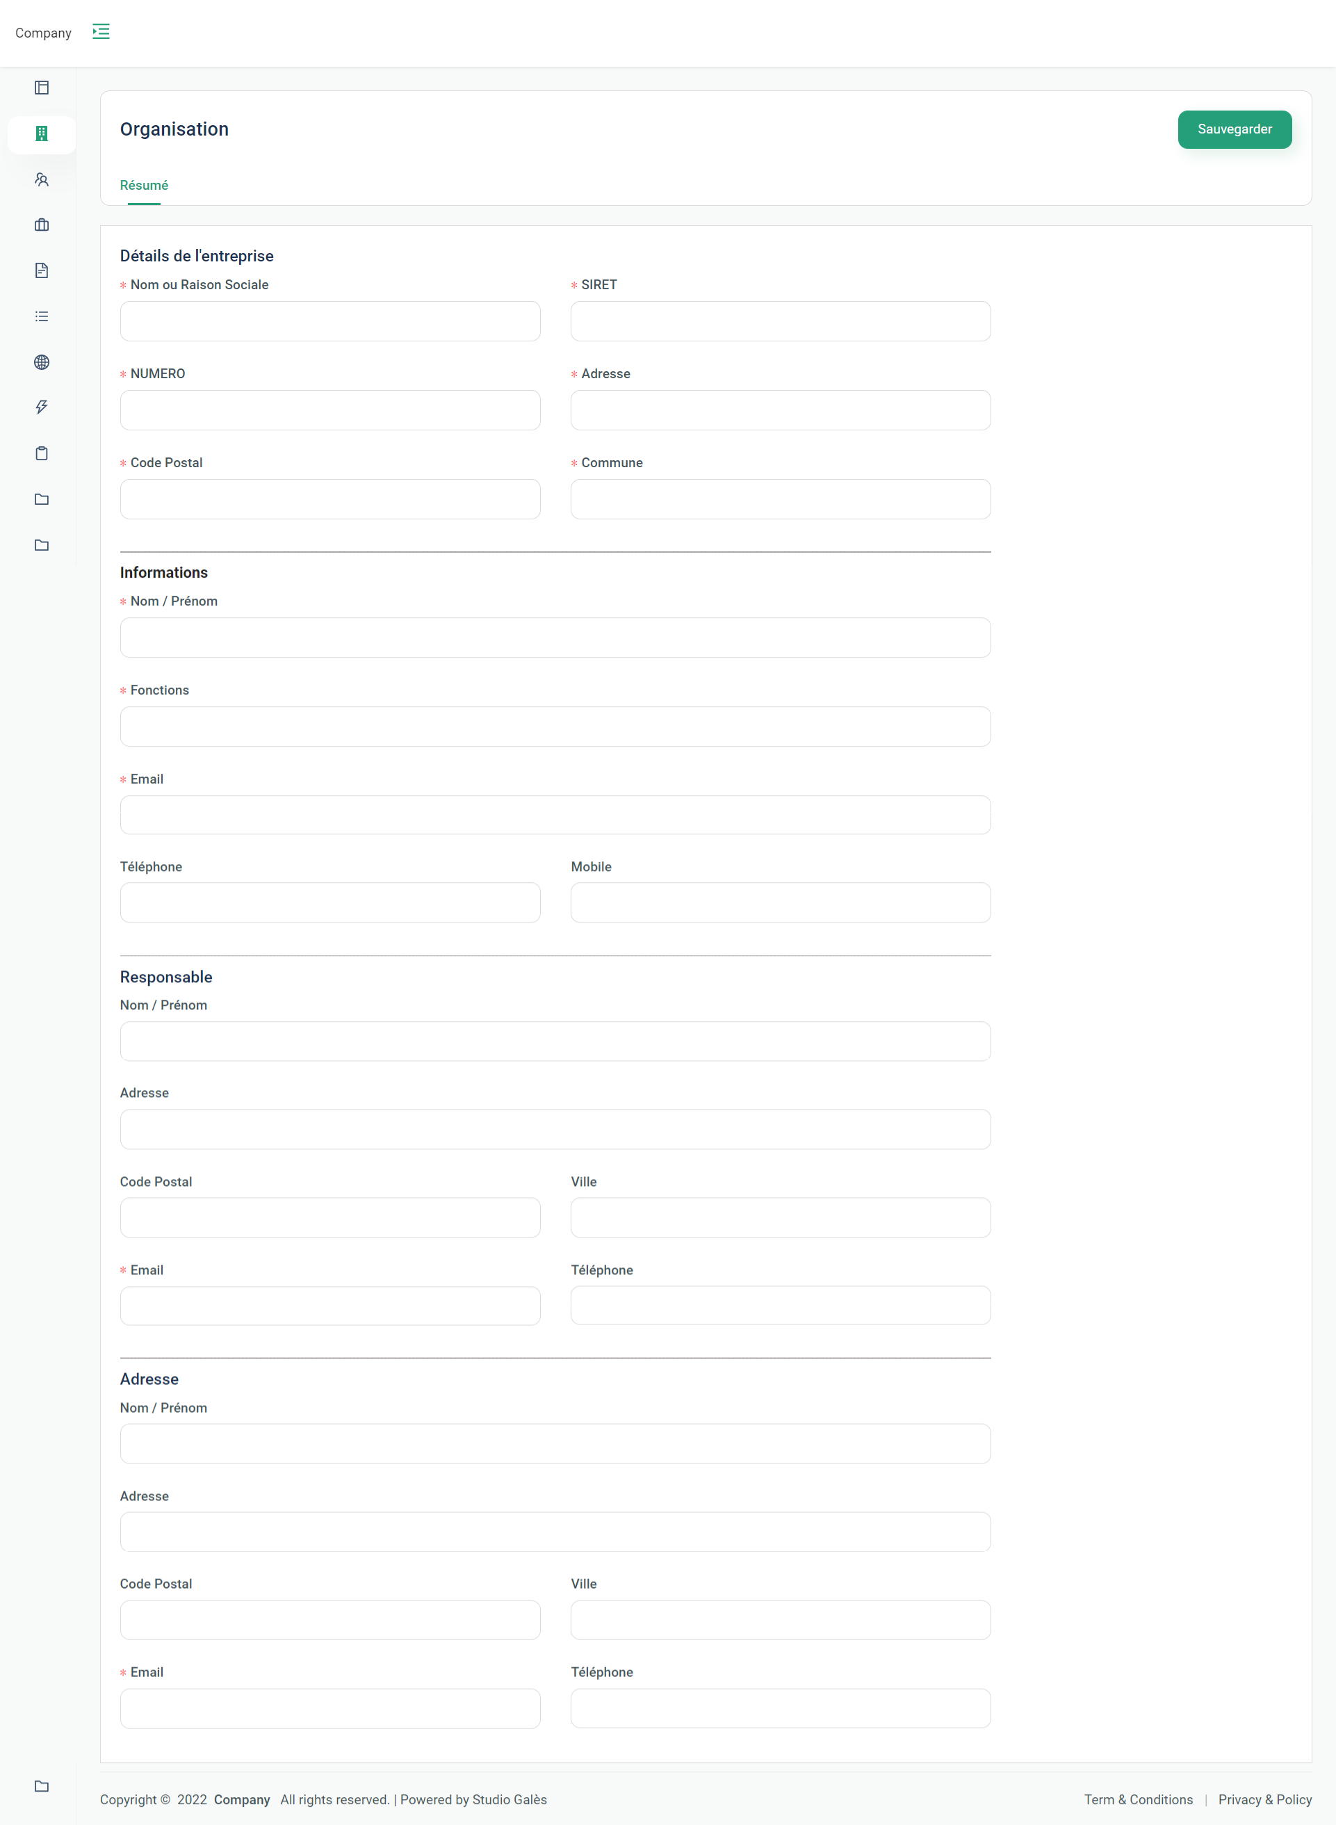
Task: Click the bulleted list icon in sidebar
Action: point(41,316)
